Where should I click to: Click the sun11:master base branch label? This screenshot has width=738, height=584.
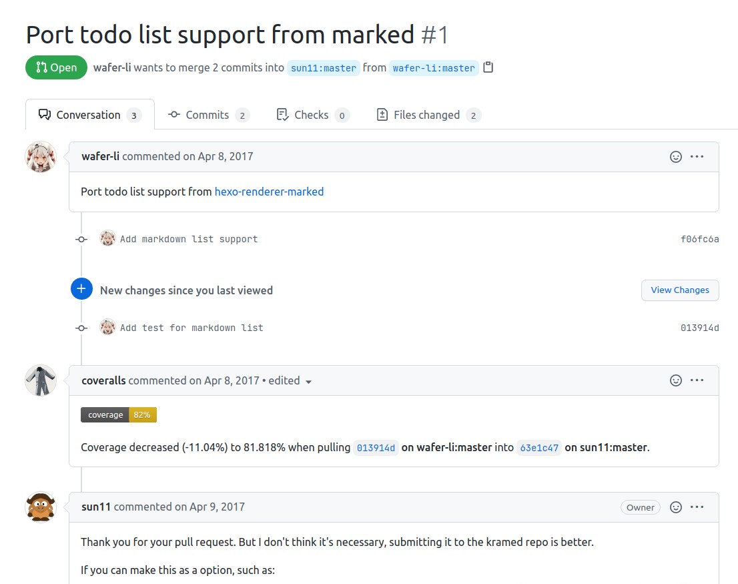(x=324, y=68)
